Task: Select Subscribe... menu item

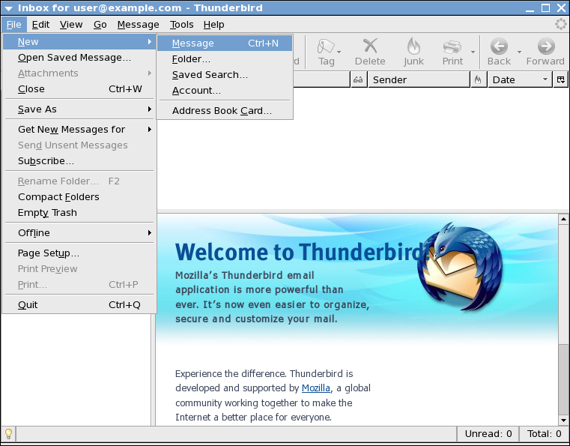Action: [x=79, y=161]
